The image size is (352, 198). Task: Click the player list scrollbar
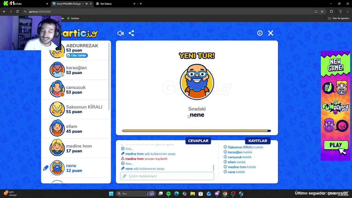109,77
